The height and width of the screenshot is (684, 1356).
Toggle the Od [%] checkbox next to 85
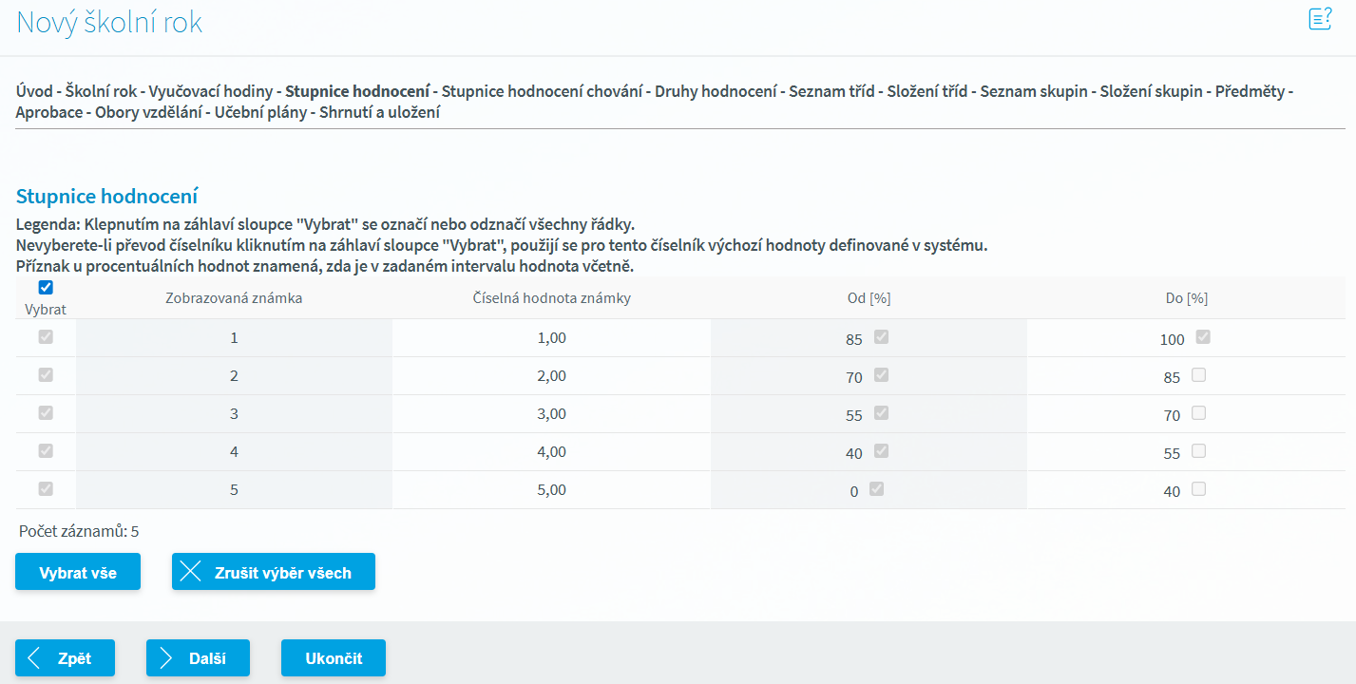click(881, 337)
